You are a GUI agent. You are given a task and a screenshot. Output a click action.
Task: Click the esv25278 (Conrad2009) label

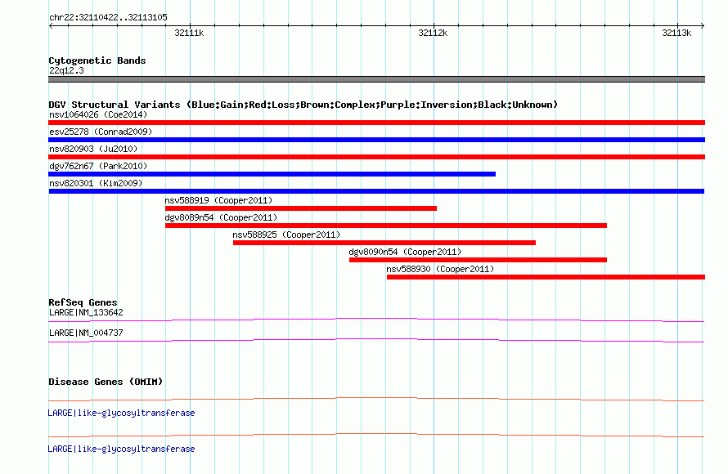[101, 132]
